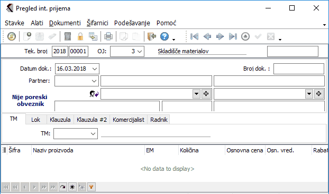
Task: Jump to last record in toolbar
Action: tap(233, 36)
